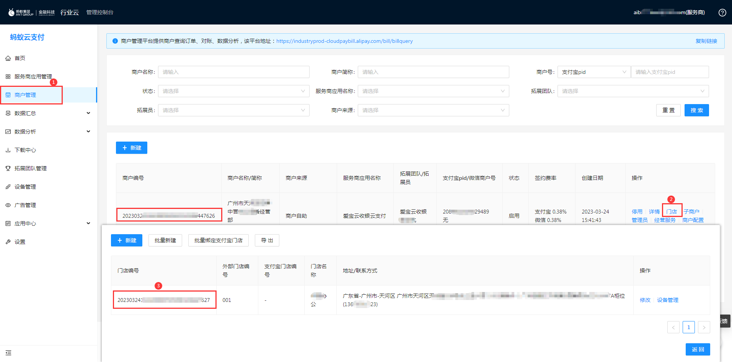Open the 商户来源 dropdown
Viewport: 732px width, 362px height.
click(434, 110)
